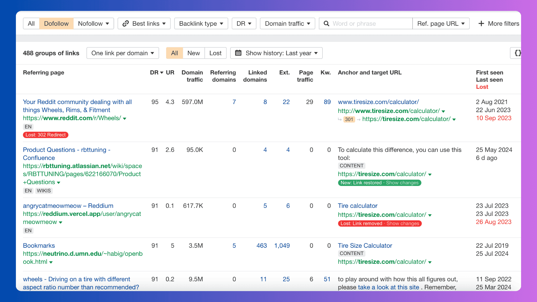This screenshot has width=537, height=302.
Task: Select the All link type filter
Action: [x=31, y=23]
